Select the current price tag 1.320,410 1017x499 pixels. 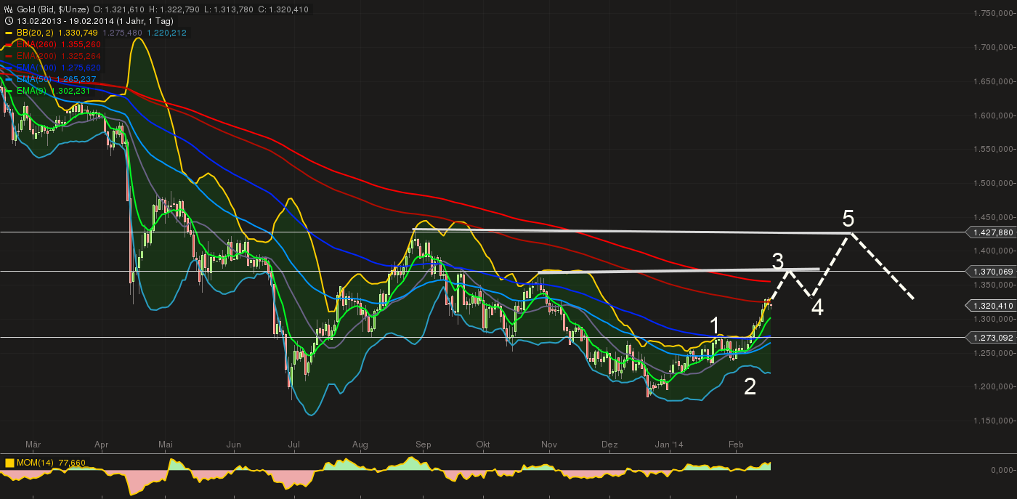(991, 306)
